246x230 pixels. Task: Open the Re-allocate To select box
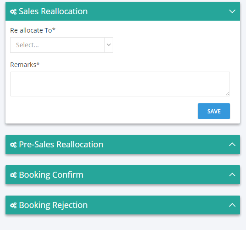point(61,45)
